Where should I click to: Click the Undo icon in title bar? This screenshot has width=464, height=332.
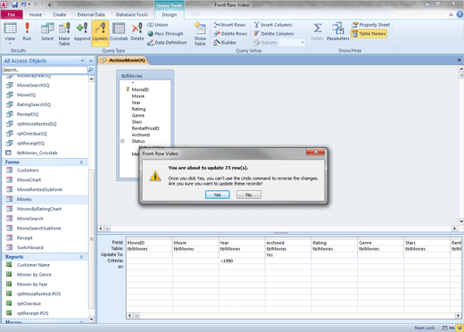24,4
